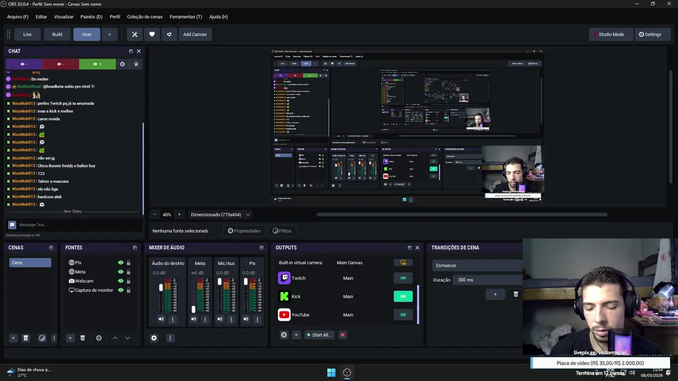This screenshot has height=381, width=678.
Task: Open Cenas panel more options menu
Action: tap(54, 338)
